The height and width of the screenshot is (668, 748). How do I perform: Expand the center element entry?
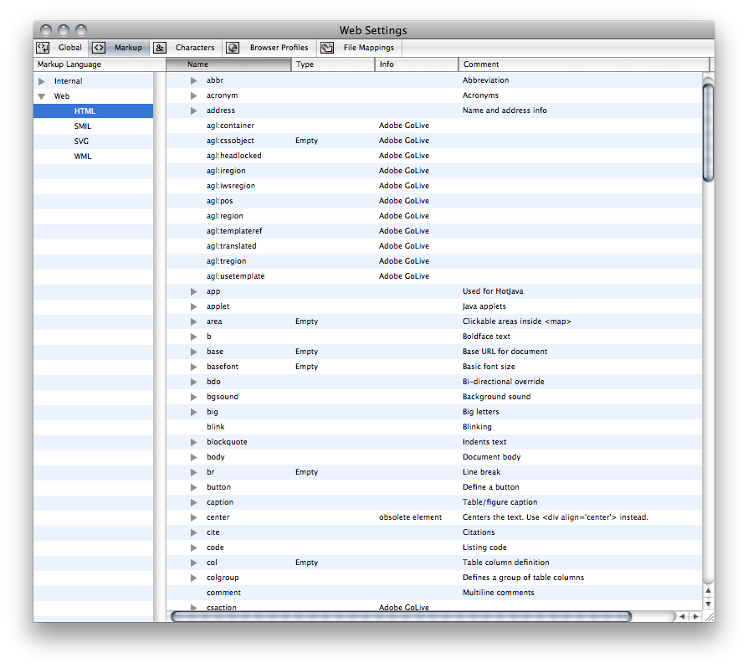pos(193,517)
